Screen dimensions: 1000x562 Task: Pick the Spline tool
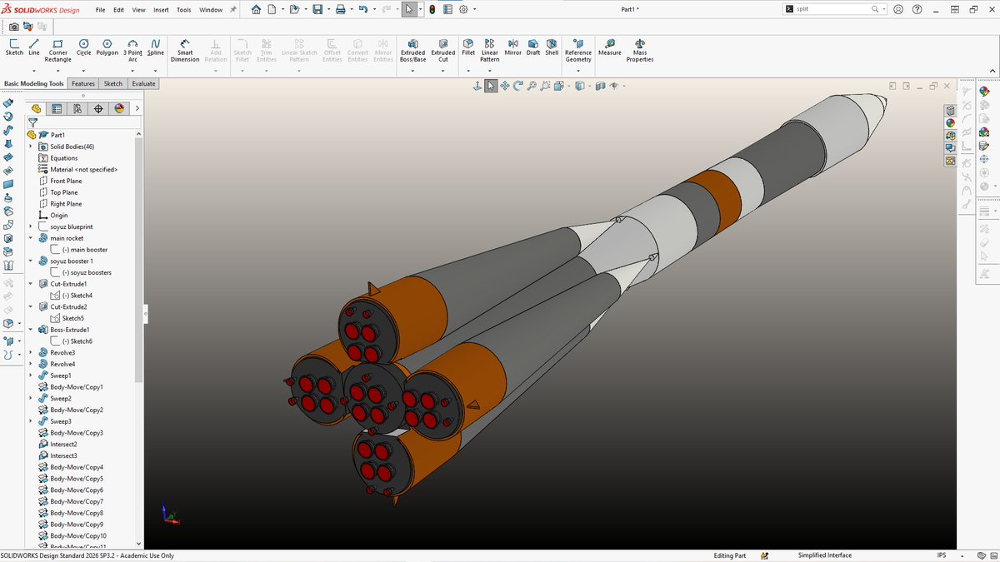[x=156, y=47]
